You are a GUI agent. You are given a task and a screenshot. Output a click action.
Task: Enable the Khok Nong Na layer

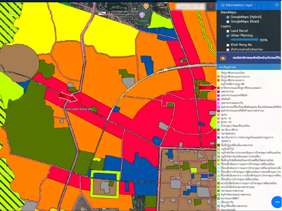click(228, 45)
